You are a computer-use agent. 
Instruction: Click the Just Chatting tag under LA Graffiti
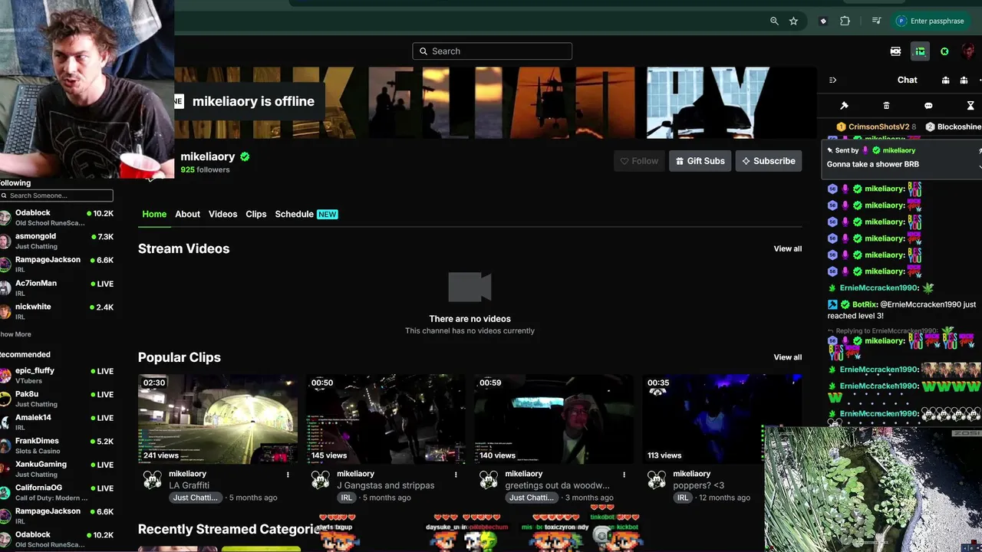pos(196,498)
